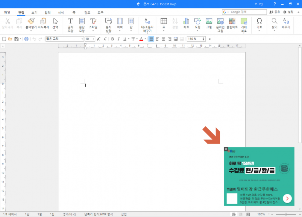The width and height of the screenshot is (302, 217).
Task: Open Paragraph Shape (문단 모양)
Action: 82,25
